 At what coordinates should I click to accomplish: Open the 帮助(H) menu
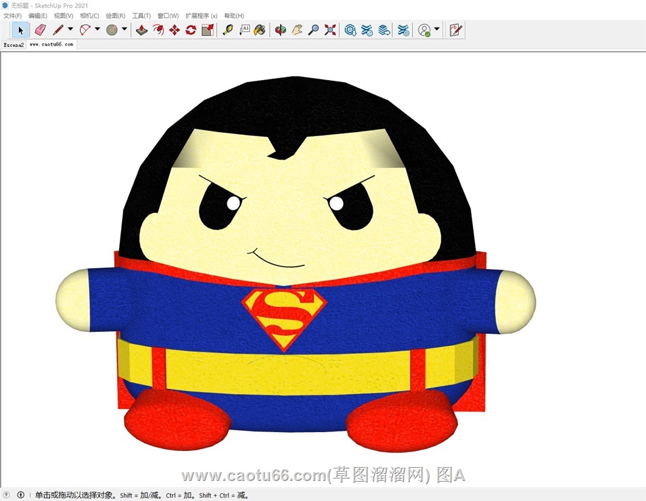click(234, 16)
